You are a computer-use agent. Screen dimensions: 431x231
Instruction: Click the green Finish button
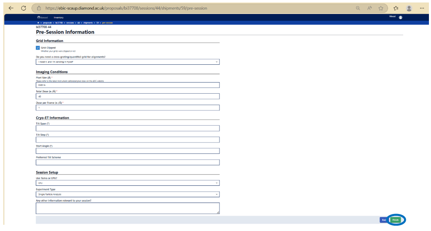click(x=395, y=220)
